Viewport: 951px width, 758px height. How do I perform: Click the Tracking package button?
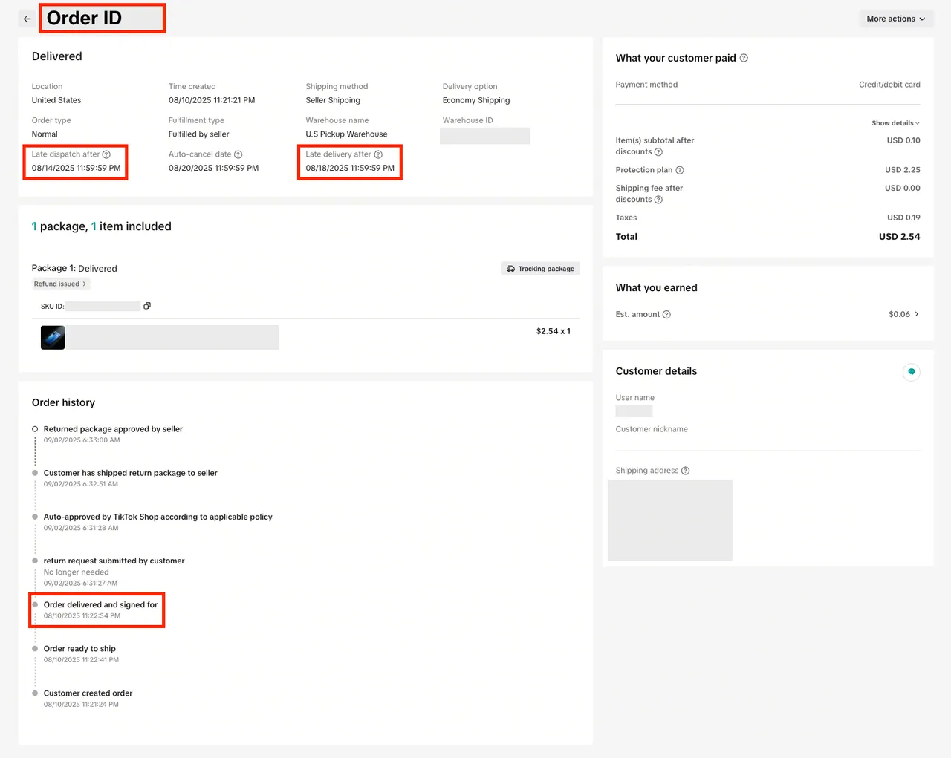click(540, 269)
